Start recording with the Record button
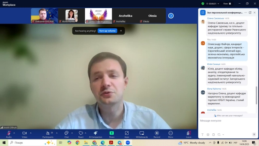259x146 pixels. point(157,134)
